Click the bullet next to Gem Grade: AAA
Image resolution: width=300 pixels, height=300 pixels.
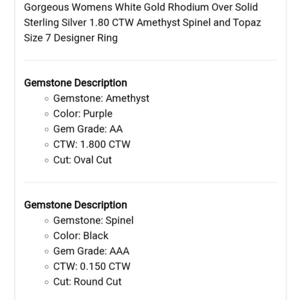click(47, 252)
